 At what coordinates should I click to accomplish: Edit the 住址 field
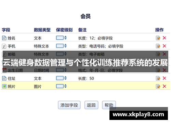pos(158,78)
